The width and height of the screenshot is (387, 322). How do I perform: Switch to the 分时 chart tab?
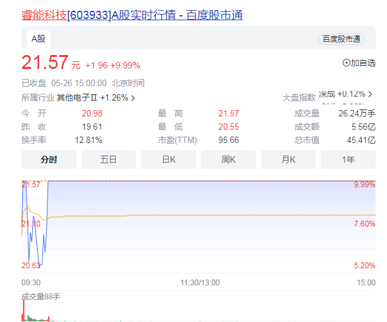pyautogui.click(x=49, y=159)
